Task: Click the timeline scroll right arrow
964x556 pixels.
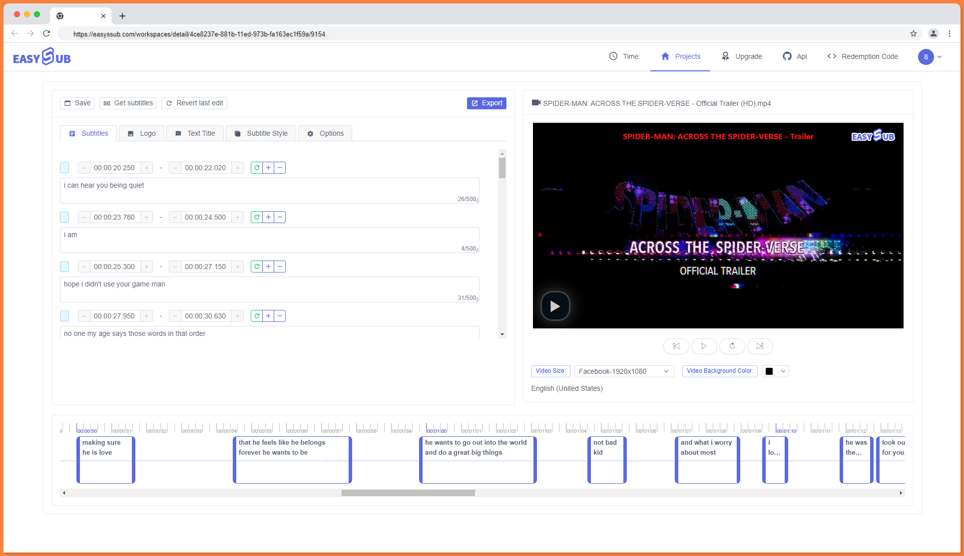Action: 901,493
